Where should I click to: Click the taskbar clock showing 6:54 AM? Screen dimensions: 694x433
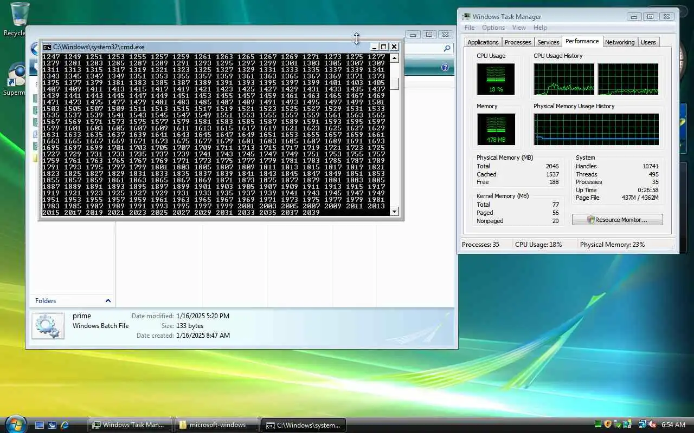(673, 425)
